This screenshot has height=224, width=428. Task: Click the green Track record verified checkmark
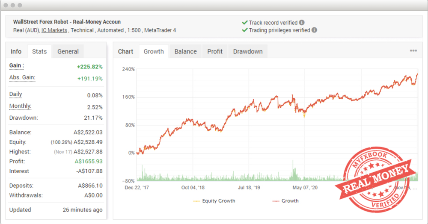coord(245,23)
